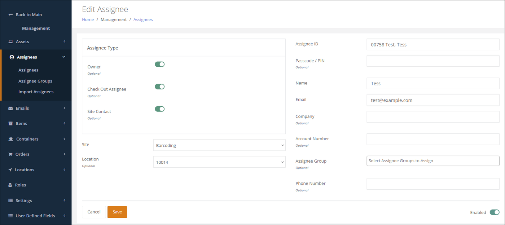Screen dimensions: 505x225
Task: Click the Assignees person icon in sidebar
Action: pos(12,57)
